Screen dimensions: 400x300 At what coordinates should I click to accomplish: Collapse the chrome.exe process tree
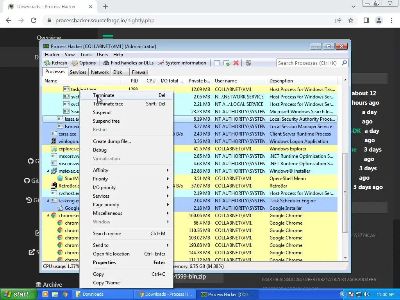coord(48,216)
